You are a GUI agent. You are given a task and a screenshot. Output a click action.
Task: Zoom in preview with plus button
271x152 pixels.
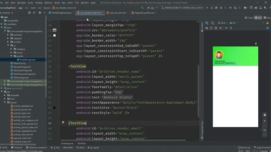(265, 121)
